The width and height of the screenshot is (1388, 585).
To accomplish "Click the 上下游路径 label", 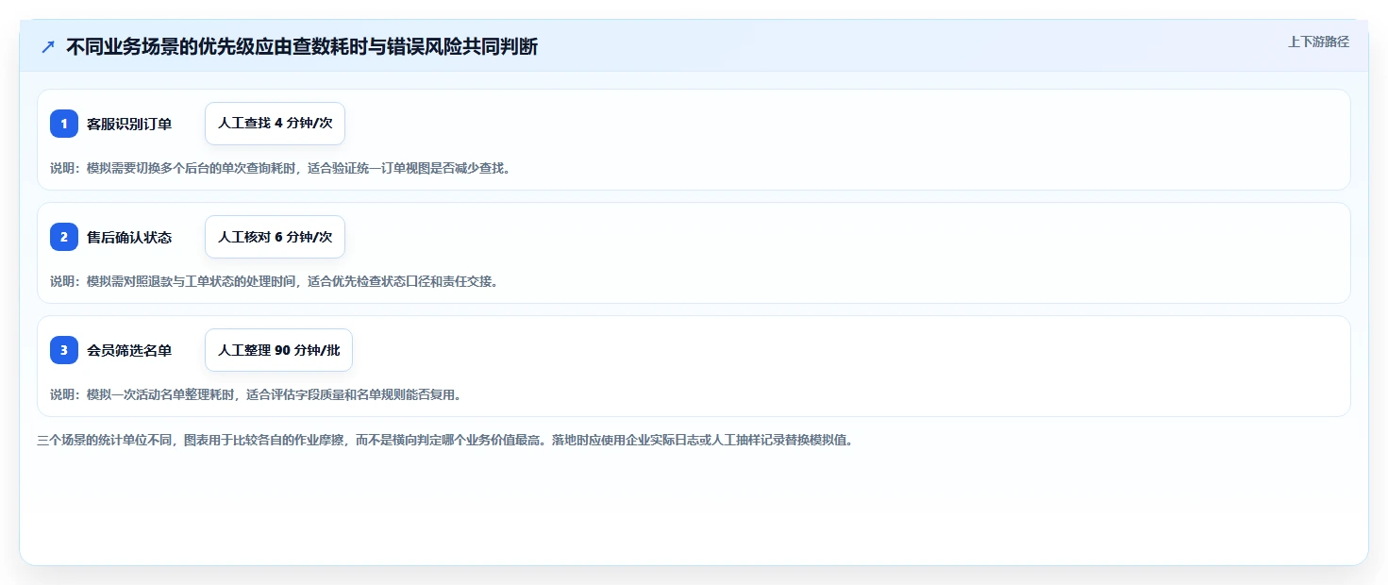I will click(x=1318, y=42).
